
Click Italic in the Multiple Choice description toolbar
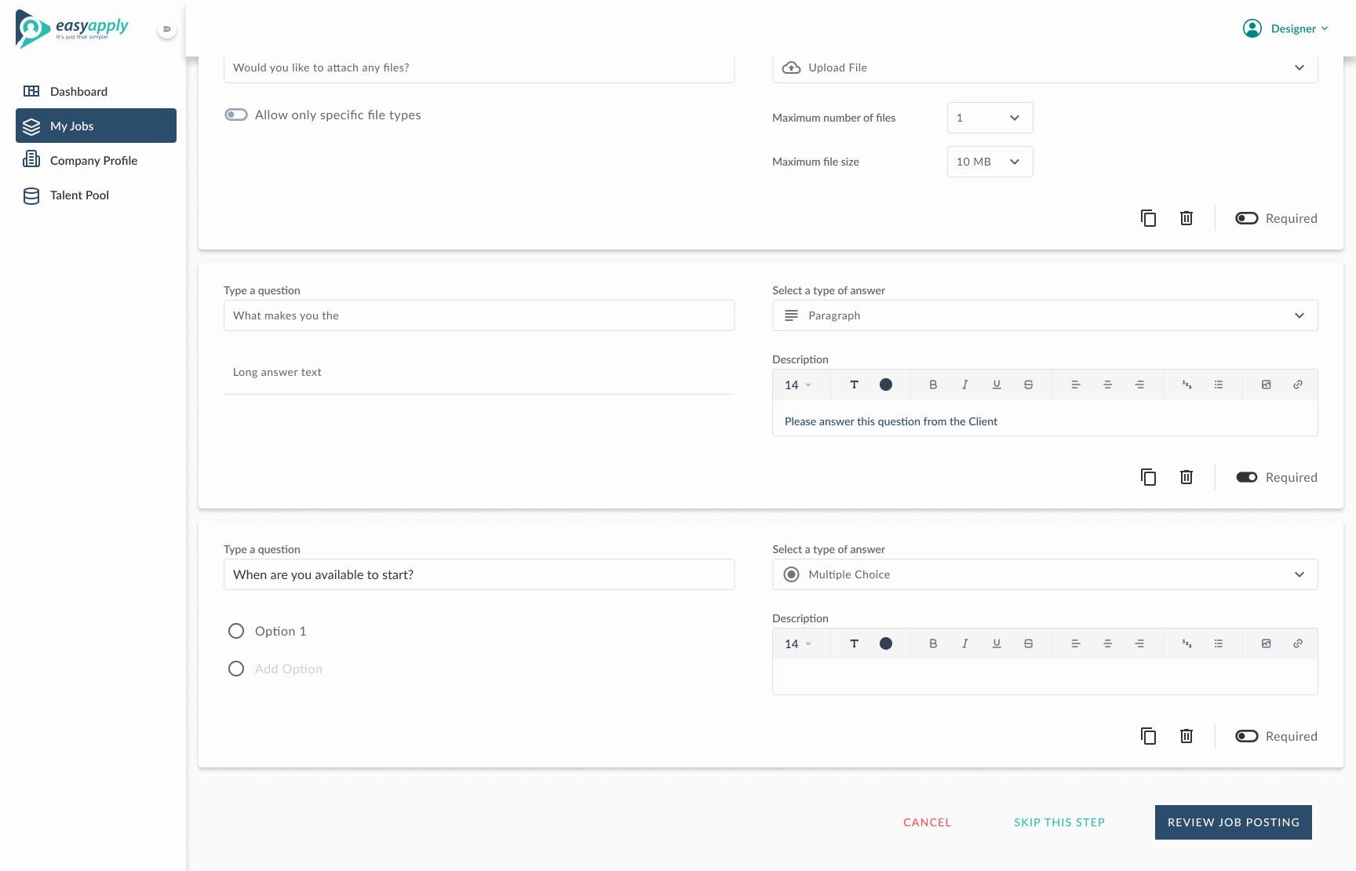click(964, 643)
